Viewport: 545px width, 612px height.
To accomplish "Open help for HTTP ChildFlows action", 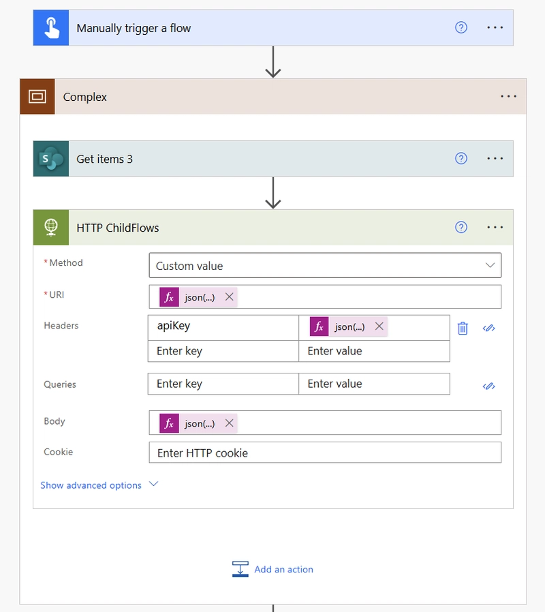I will [x=461, y=227].
